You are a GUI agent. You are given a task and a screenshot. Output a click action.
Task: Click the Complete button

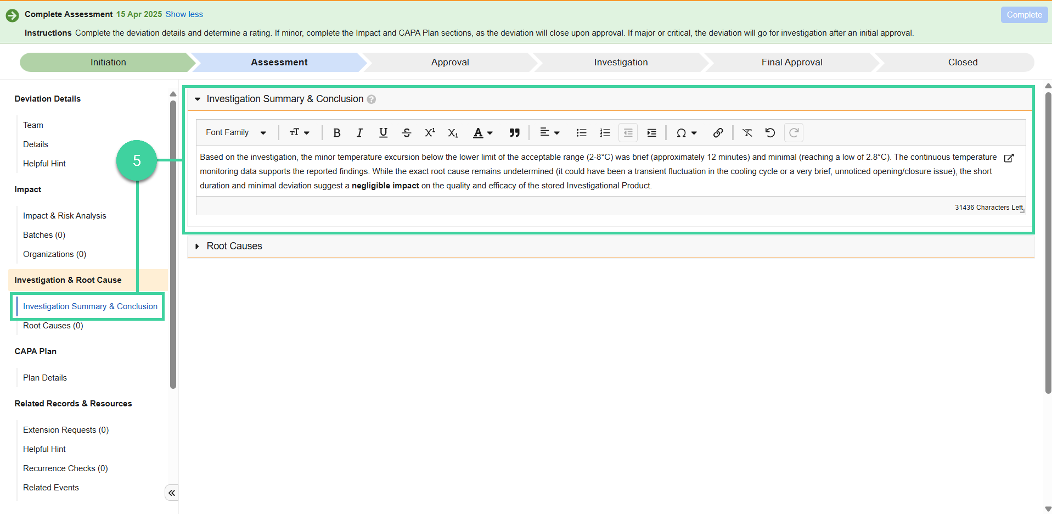point(1024,15)
